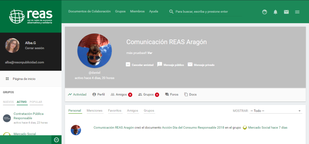The width and height of the screenshot is (309, 144).
Task: Click the Página de inicio grid icon
Action: 7,79
